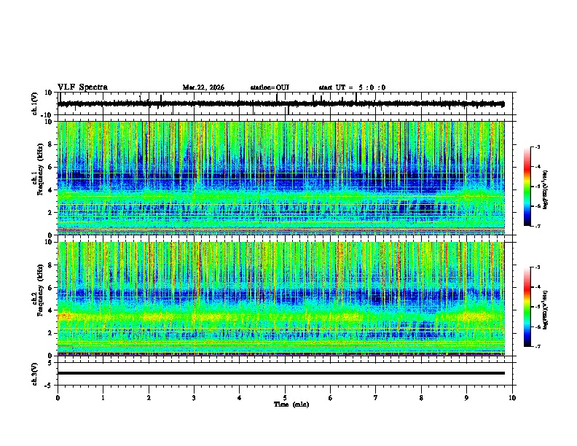Click the ch.1 color bar log(PSD) unit label
Image resolution: width=577 pixels, height=446 pixels.
545,189
